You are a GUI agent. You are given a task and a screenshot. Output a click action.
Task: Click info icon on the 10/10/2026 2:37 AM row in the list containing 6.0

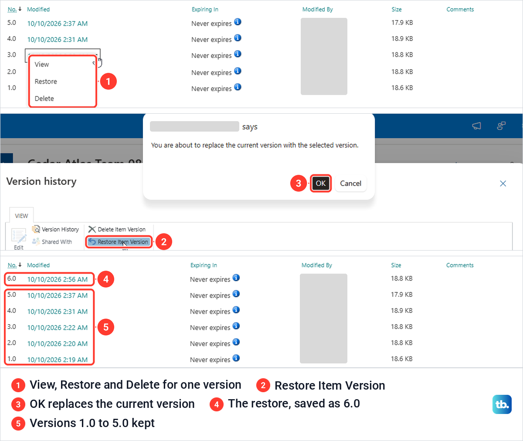(x=236, y=294)
